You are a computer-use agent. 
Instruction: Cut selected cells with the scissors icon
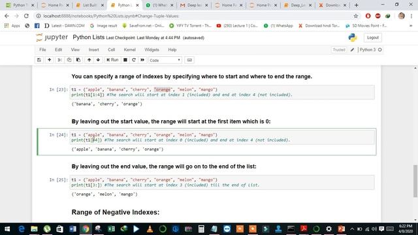(x=59, y=60)
